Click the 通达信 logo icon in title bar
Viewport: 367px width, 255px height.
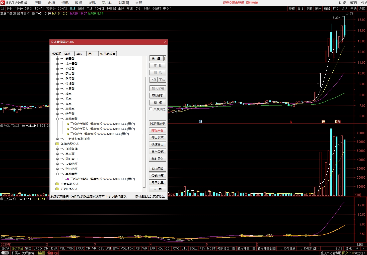point(3,3)
